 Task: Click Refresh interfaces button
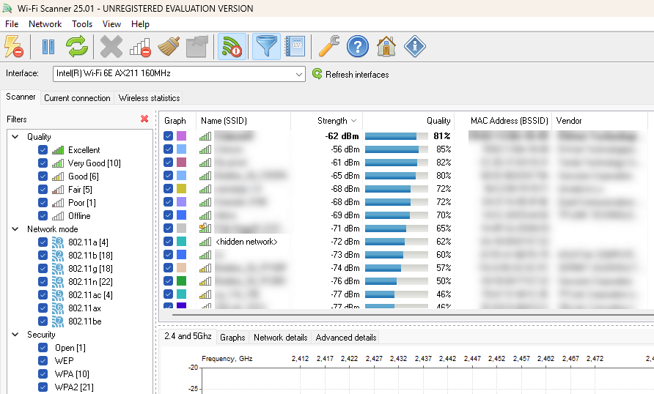point(350,74)
